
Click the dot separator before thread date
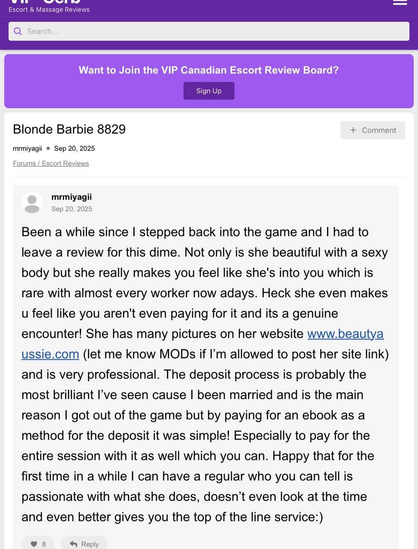48,149
